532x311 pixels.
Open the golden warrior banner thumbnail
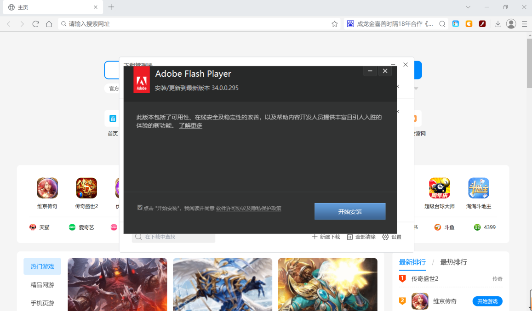[x=328, y=284]
